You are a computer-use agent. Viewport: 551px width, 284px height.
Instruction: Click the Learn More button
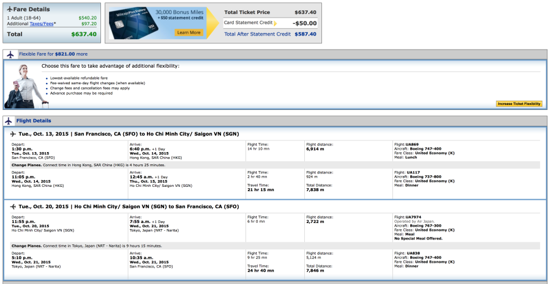tap(189, 32)
